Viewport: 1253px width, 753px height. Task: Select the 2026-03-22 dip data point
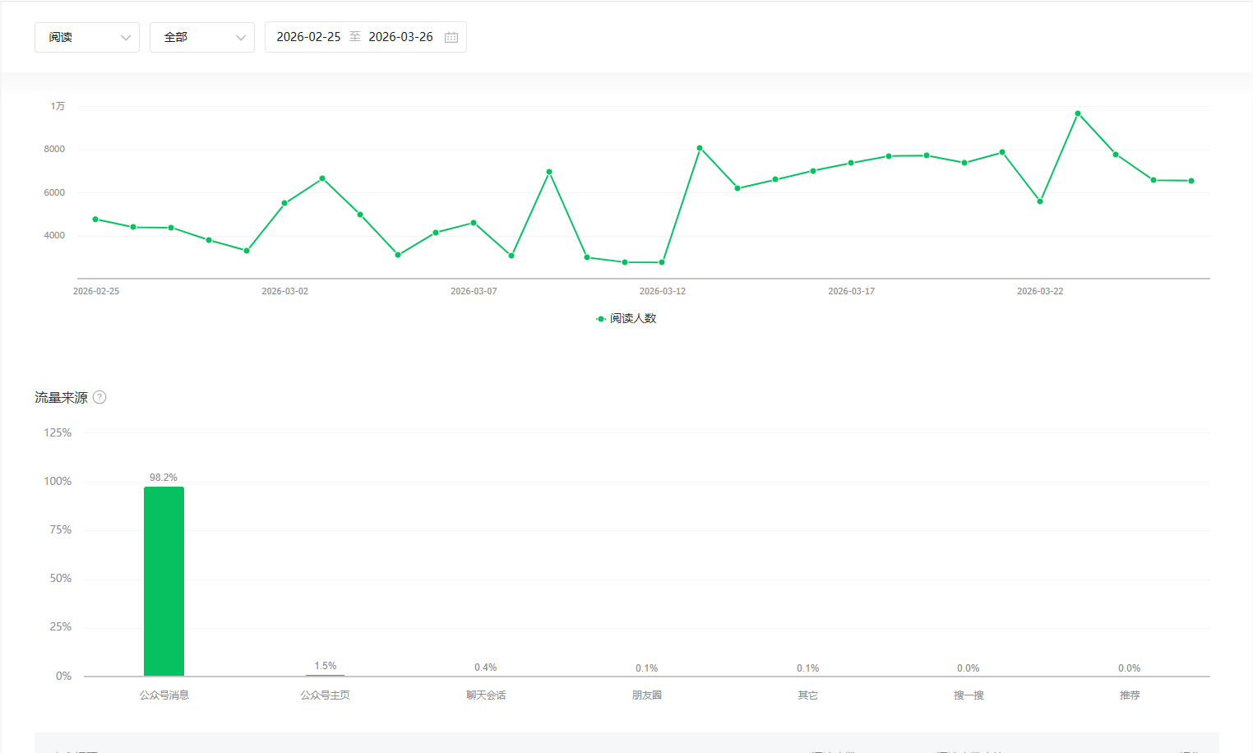[1040, 201]
